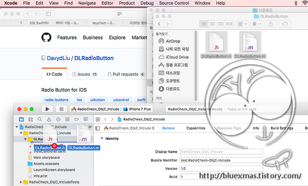Go back in the Finder window
This screenshot has height=186, width=308.
point(159,24)
